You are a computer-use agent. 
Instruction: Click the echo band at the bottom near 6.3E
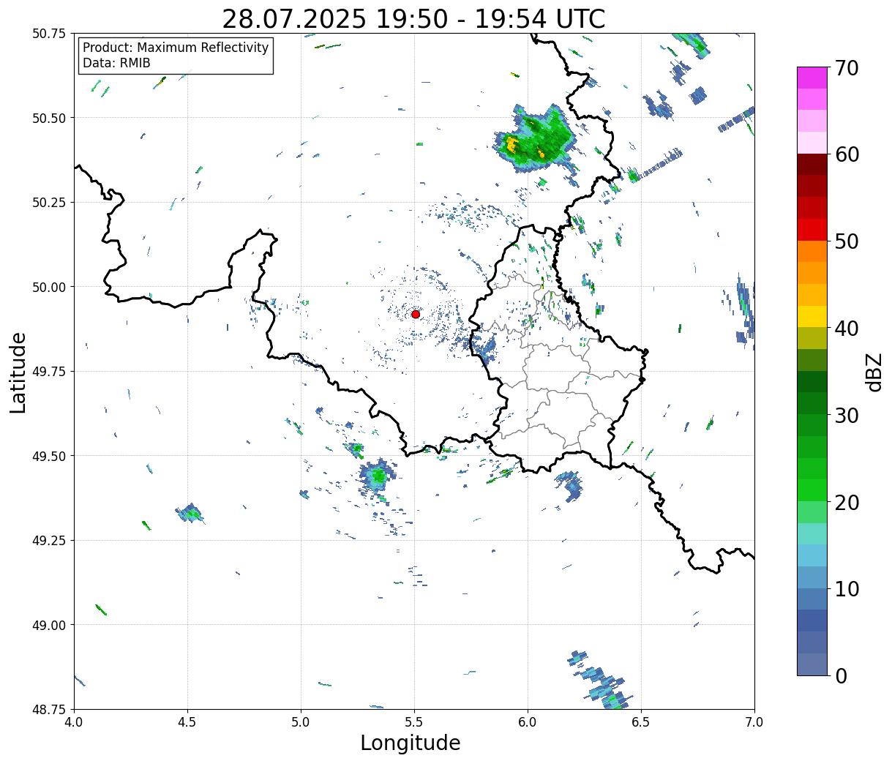pyautogui.click(x=600, y=681)
